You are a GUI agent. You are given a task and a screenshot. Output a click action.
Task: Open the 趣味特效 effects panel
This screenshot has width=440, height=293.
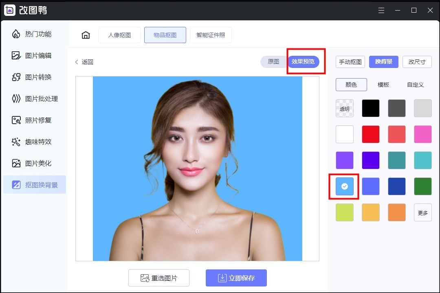pyautogui.click(x=35, y=141)
